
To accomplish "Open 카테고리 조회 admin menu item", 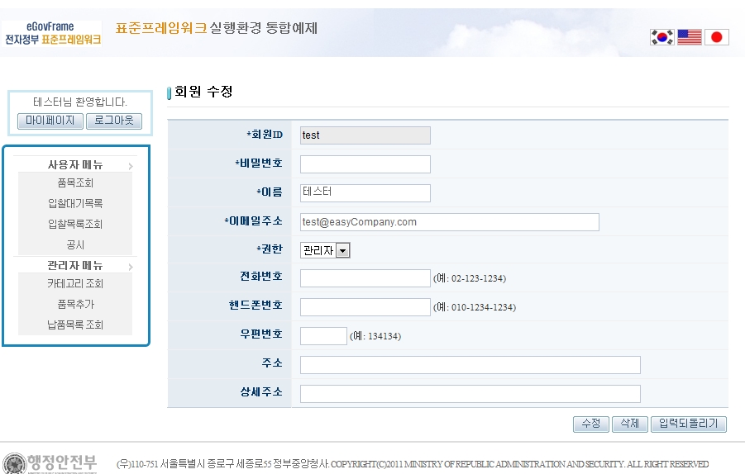I will pos(75,283).
